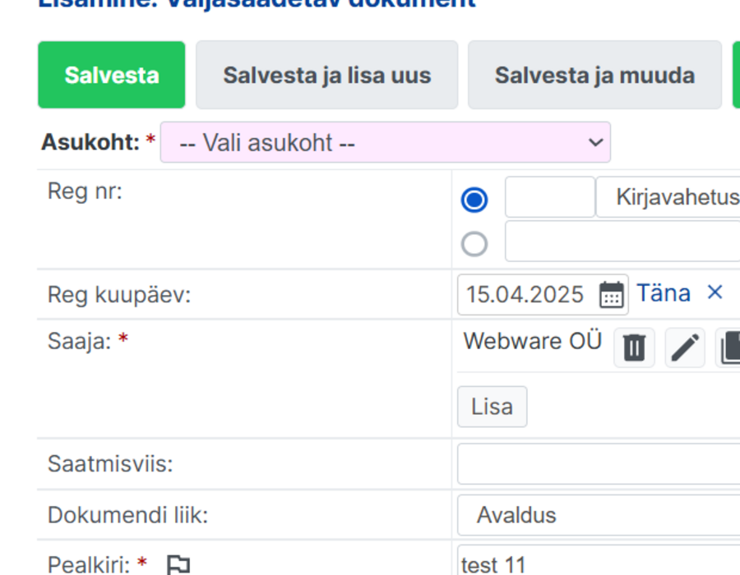
Task: Open the Asukoht location dropdown
Action: (x=385, y=142)
